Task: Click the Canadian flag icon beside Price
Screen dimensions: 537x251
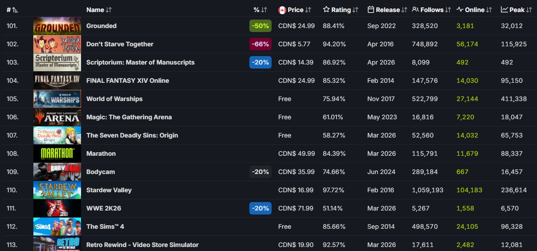Action: pos(282,10)
